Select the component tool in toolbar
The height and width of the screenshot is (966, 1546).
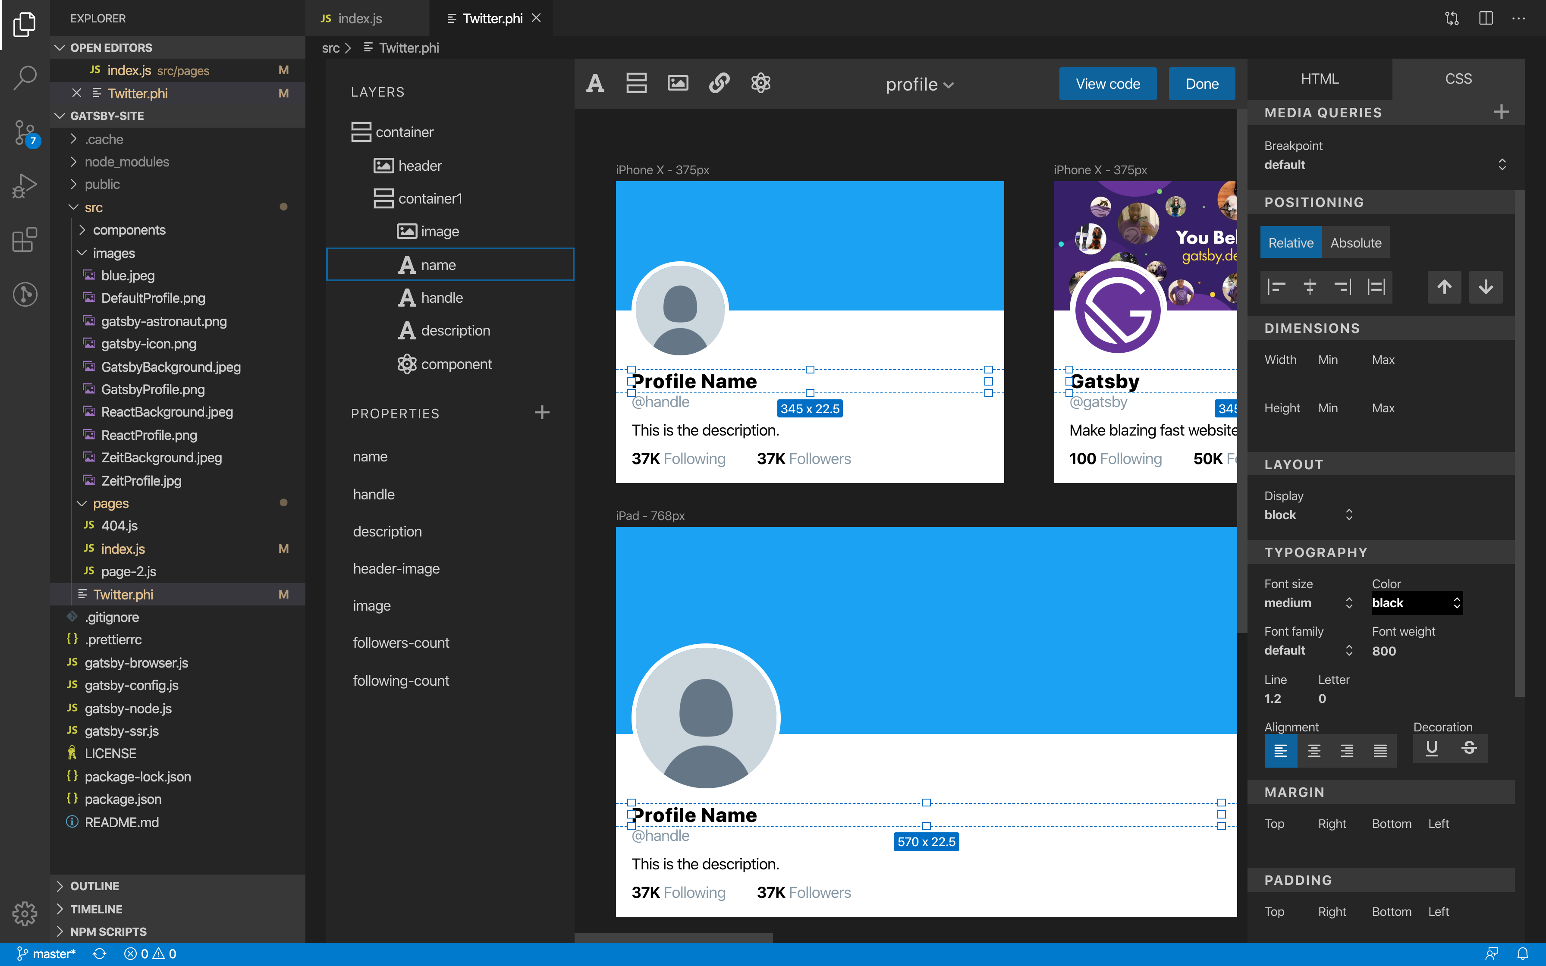tap(760, 83)
